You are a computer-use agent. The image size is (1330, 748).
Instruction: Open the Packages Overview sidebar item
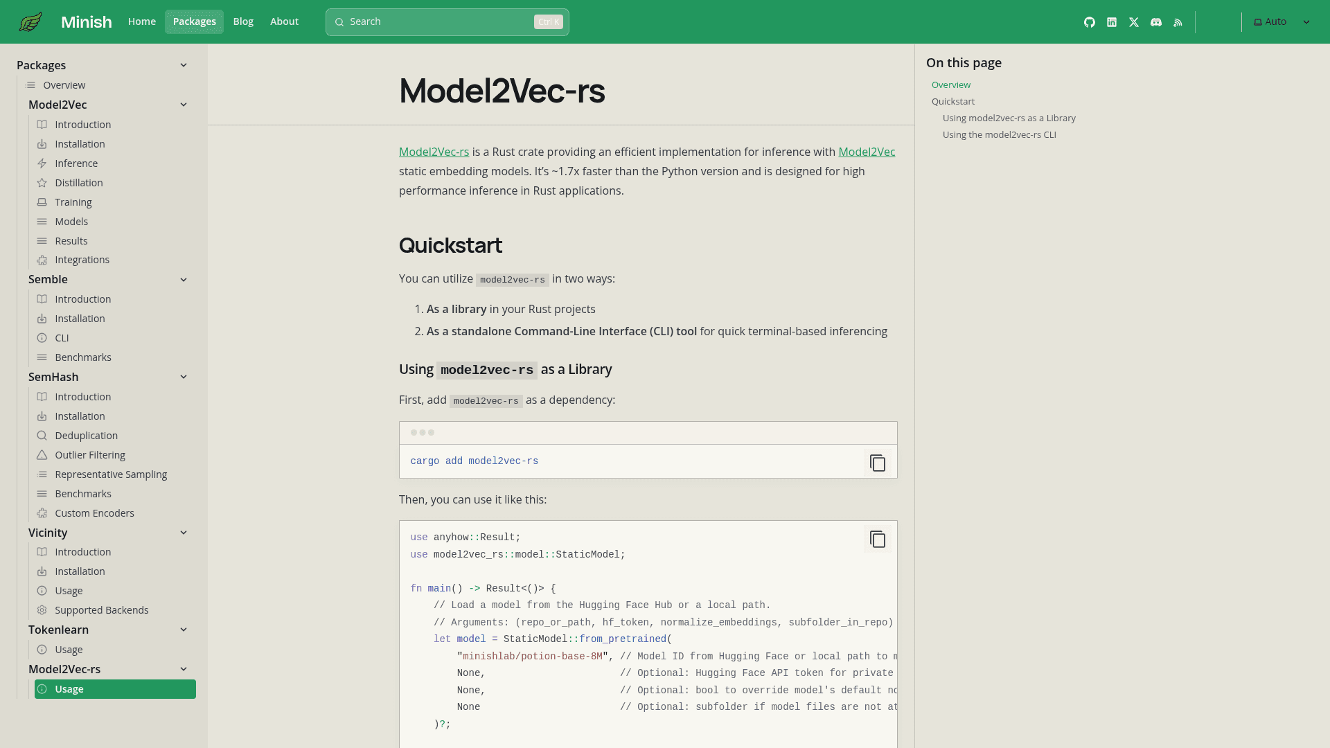click(x=64, y=85)
